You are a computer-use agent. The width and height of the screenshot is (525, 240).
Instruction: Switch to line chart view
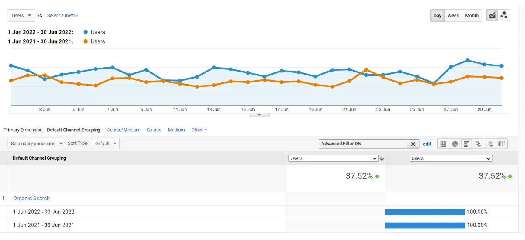(492, 15)
